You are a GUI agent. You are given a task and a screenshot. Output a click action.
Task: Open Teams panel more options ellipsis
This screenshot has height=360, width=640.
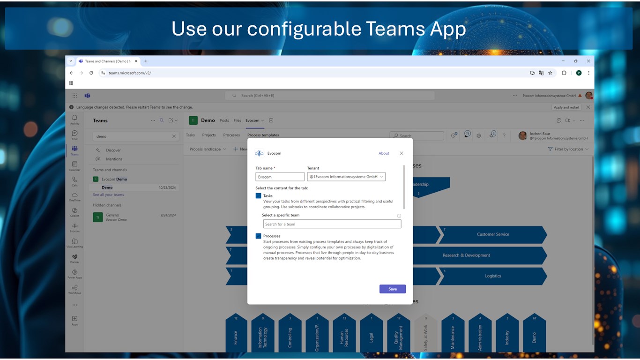click(x=153, y=120)
